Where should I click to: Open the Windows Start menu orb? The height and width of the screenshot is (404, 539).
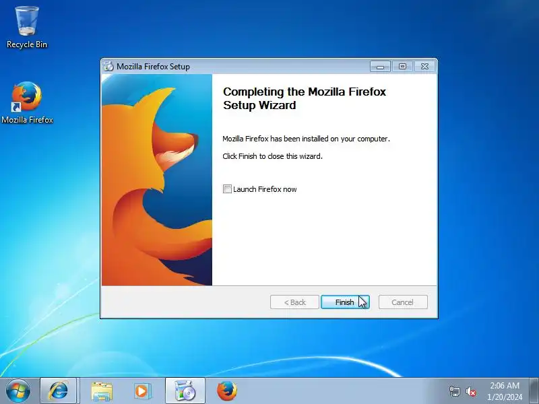(18, 391)
